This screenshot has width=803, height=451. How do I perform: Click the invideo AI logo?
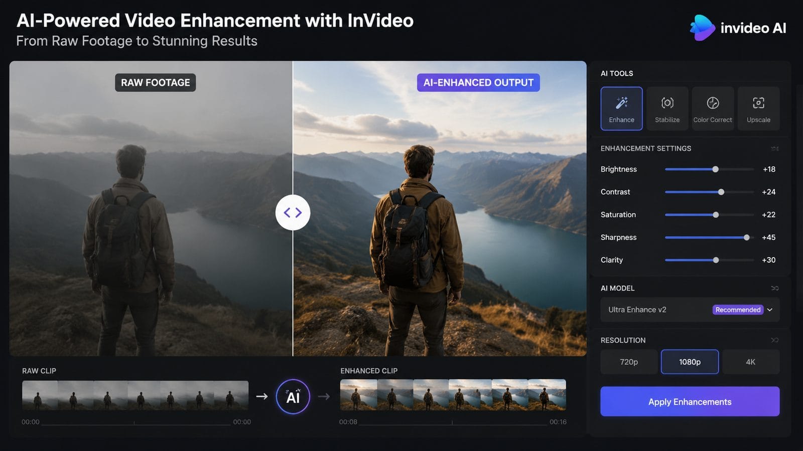(x=738, y=28)
